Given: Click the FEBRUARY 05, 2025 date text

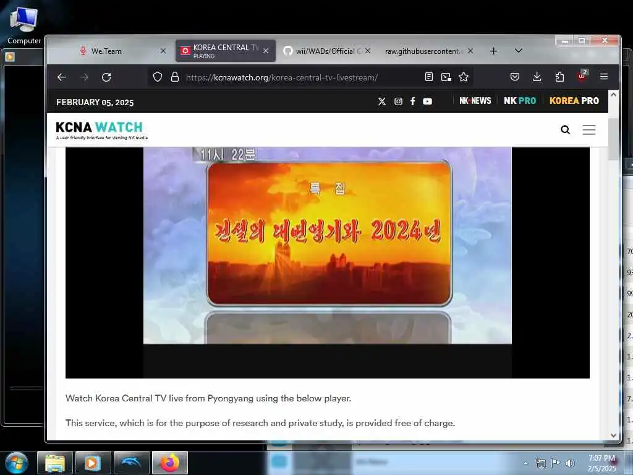Looking at the screenshot, I should (x=95, y=102).
